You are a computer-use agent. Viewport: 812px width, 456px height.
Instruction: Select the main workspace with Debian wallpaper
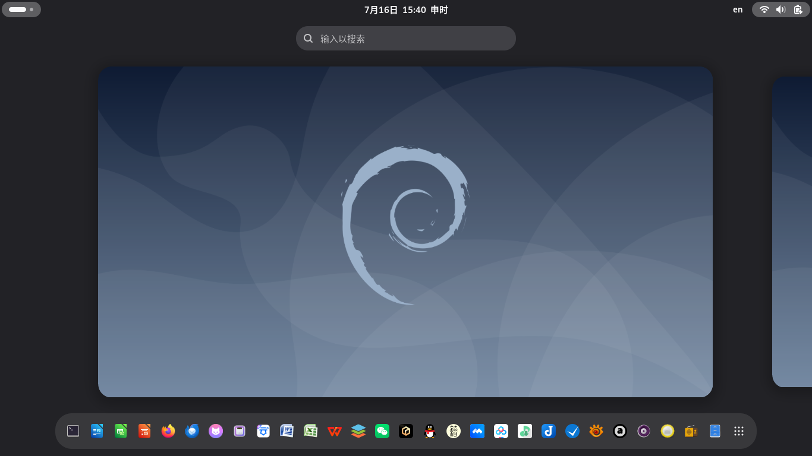405,232
